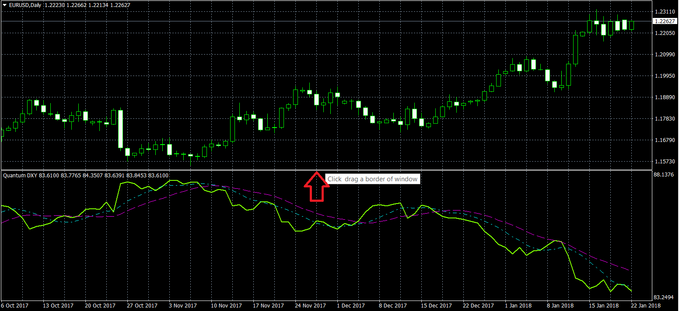Select the 15 Dec 2017 time axis label
The height and width of the screenshot is (311, 679).
tap(437, 305)
